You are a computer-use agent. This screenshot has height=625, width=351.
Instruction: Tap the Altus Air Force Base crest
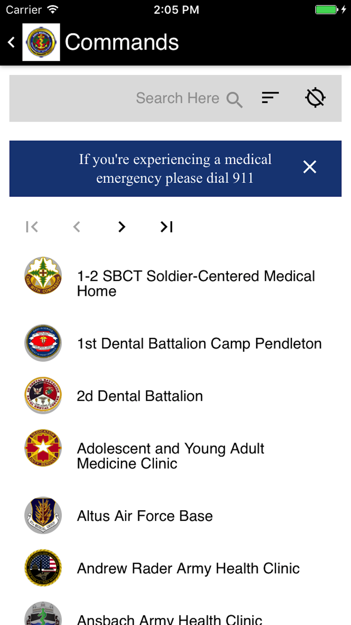tap(43, 515)
